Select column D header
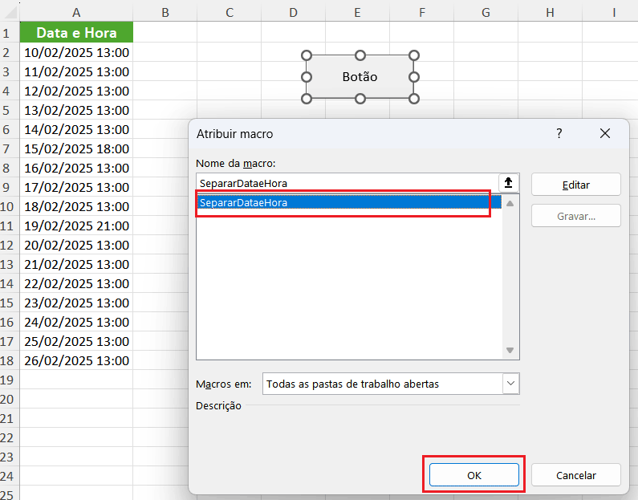 [293, 12]
